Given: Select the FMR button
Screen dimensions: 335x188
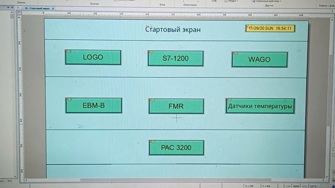Looking at the screenshot, I should (176, 106).
